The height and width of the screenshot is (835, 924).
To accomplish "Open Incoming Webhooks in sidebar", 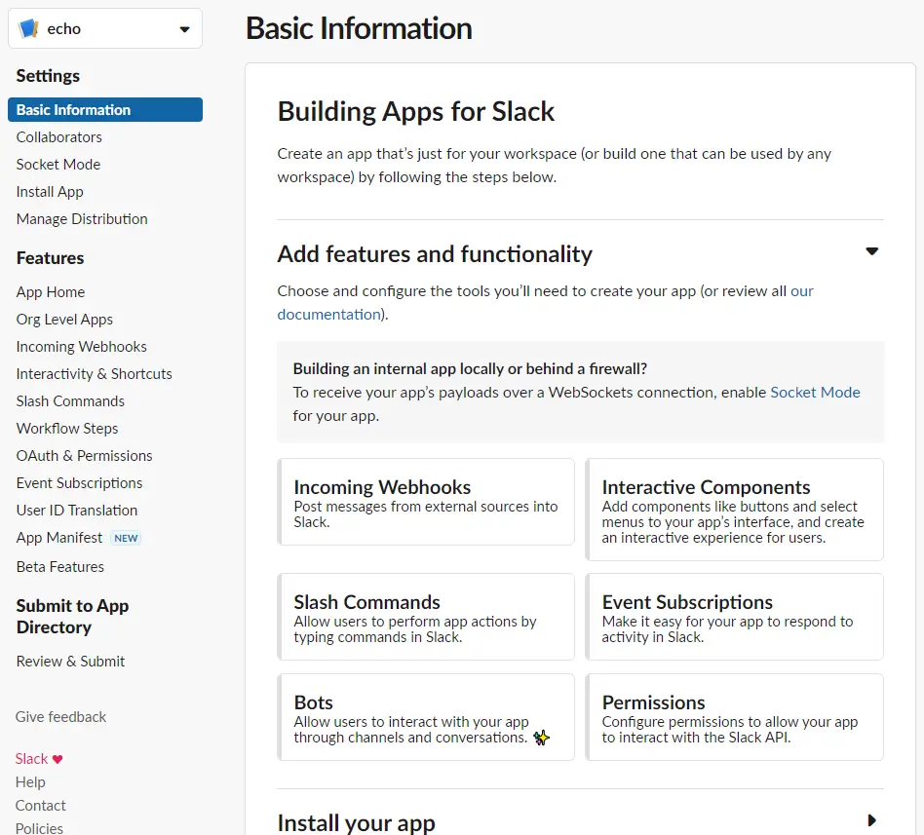I will coord(81,347).
